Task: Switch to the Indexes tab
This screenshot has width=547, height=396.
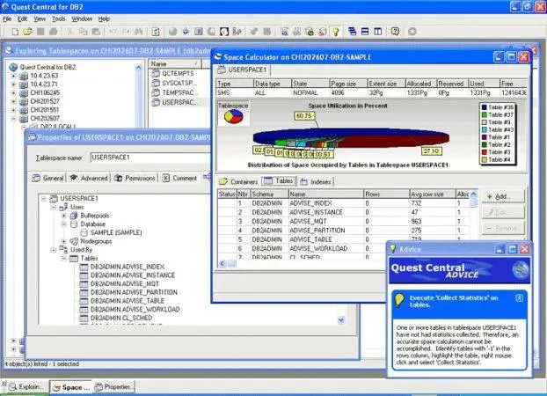Action: tap(316, 181)
